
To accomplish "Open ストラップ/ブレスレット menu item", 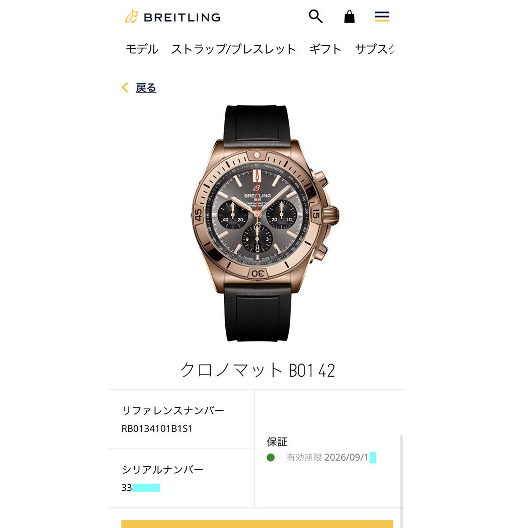I will [x=233, y=49].
